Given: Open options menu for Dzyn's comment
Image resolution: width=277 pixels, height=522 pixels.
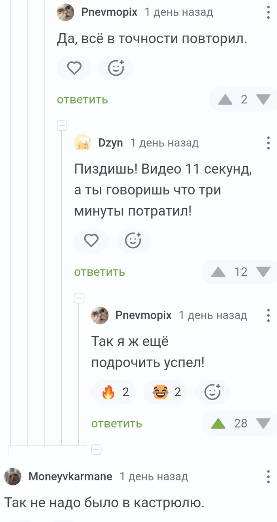Looking at the screenshot, I should [269, 143].
